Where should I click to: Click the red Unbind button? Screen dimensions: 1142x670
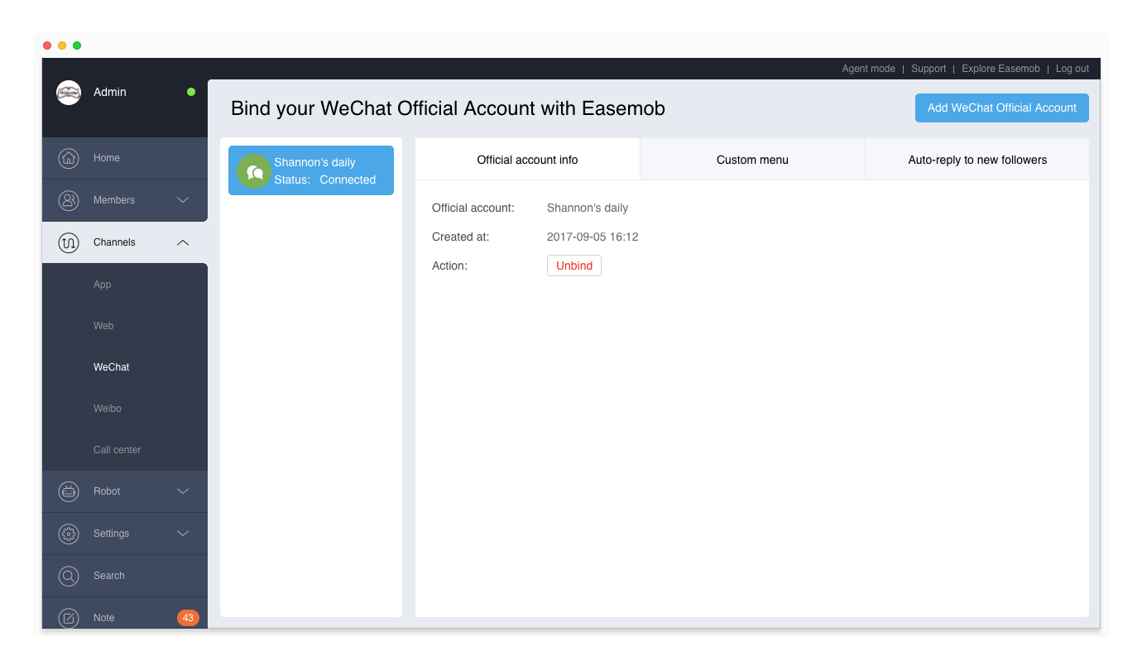coord(574,266)
